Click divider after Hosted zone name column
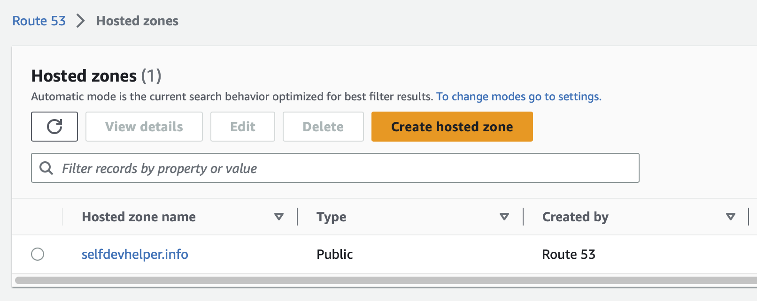 297,217
